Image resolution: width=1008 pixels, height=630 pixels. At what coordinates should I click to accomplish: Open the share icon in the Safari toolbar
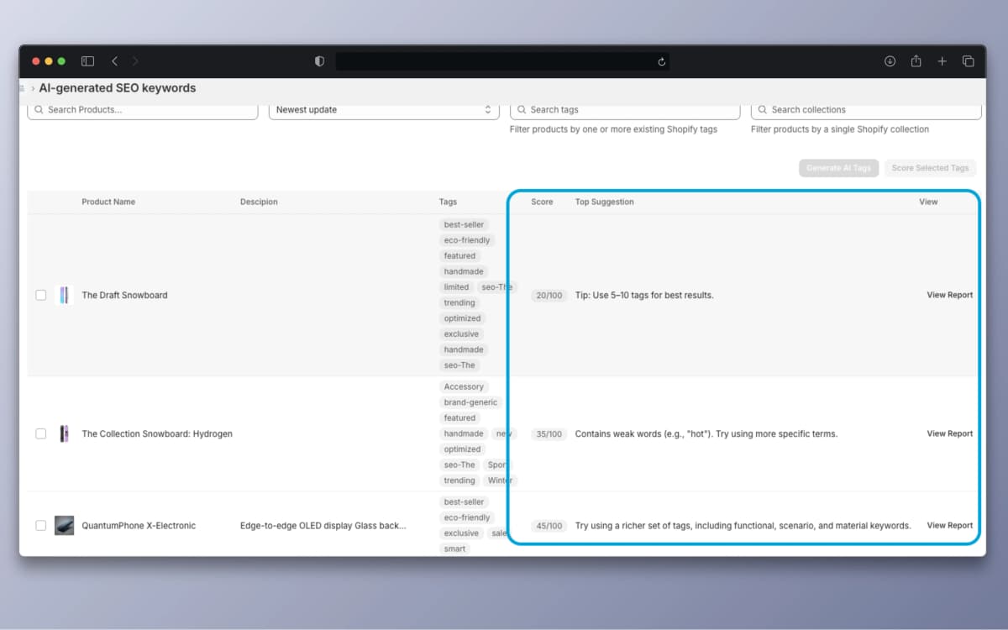tap(916, 60)
